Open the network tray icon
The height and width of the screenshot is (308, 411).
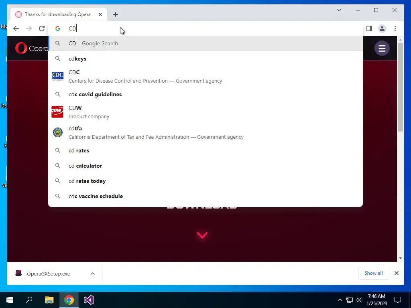coord(350,300)
